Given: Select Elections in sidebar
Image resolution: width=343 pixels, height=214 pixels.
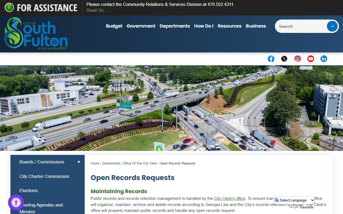Looking at the screenshot, I should coord(29,190).
